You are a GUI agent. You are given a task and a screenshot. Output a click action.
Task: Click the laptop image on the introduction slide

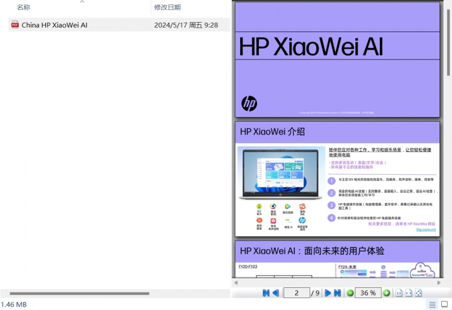pos(281,174)
